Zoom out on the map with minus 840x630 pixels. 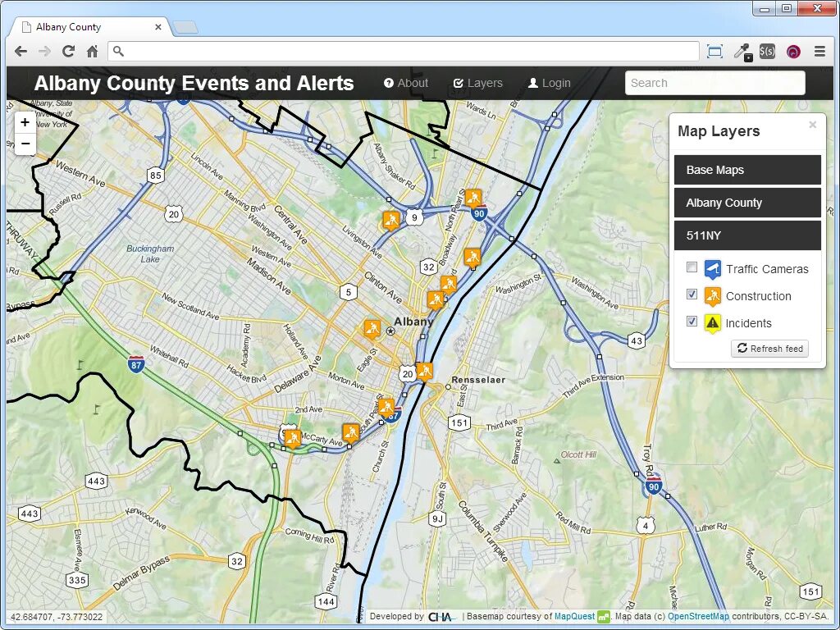pos(25,144)
